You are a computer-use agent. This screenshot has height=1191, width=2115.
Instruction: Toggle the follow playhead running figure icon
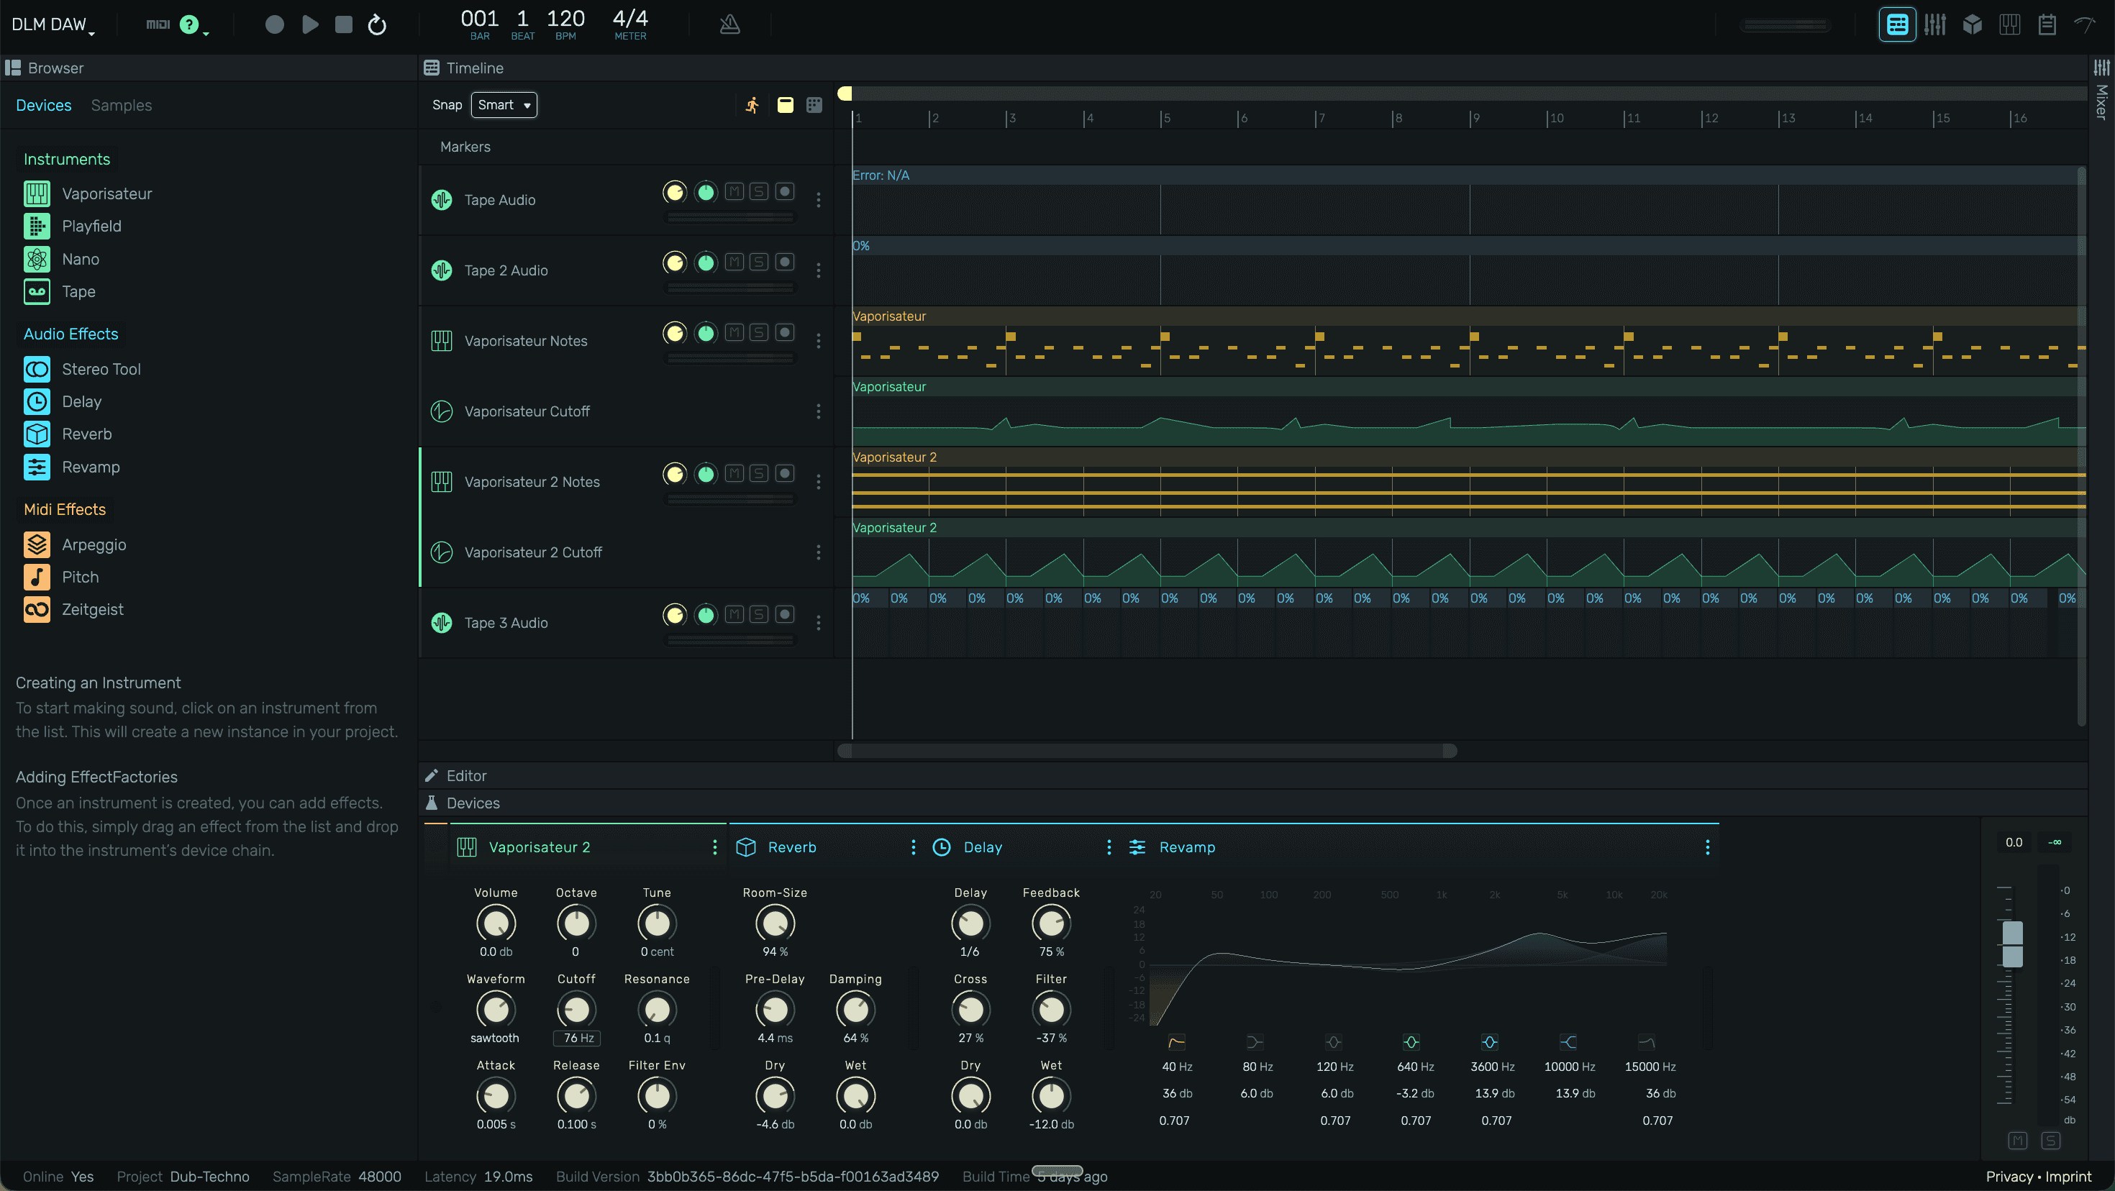coord(752,105)
